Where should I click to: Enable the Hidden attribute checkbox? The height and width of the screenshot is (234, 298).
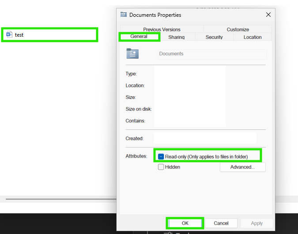click(161, 167)
